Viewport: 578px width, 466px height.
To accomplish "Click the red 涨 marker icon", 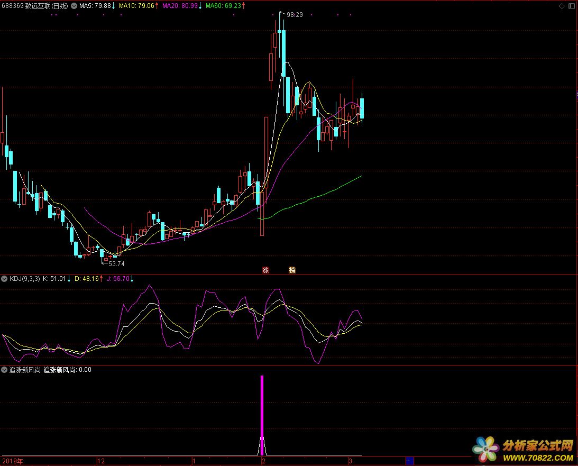I will click(x=265, y=270).
